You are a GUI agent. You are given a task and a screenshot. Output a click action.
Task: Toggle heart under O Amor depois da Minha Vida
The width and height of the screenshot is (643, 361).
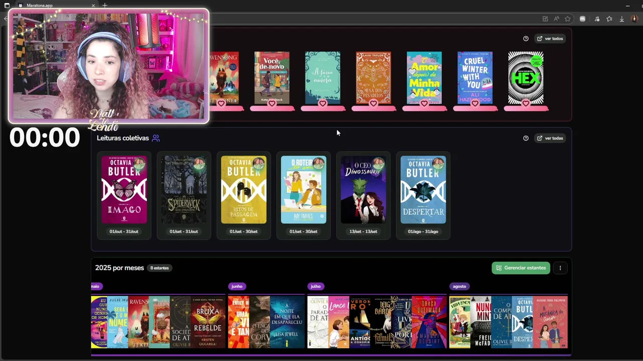click(x=424, y=103)
